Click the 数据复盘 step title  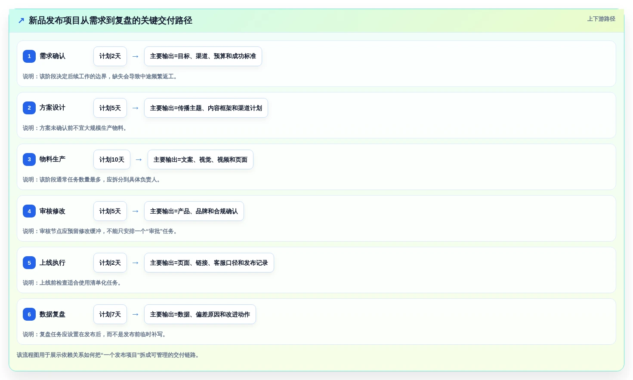(52, 314)
